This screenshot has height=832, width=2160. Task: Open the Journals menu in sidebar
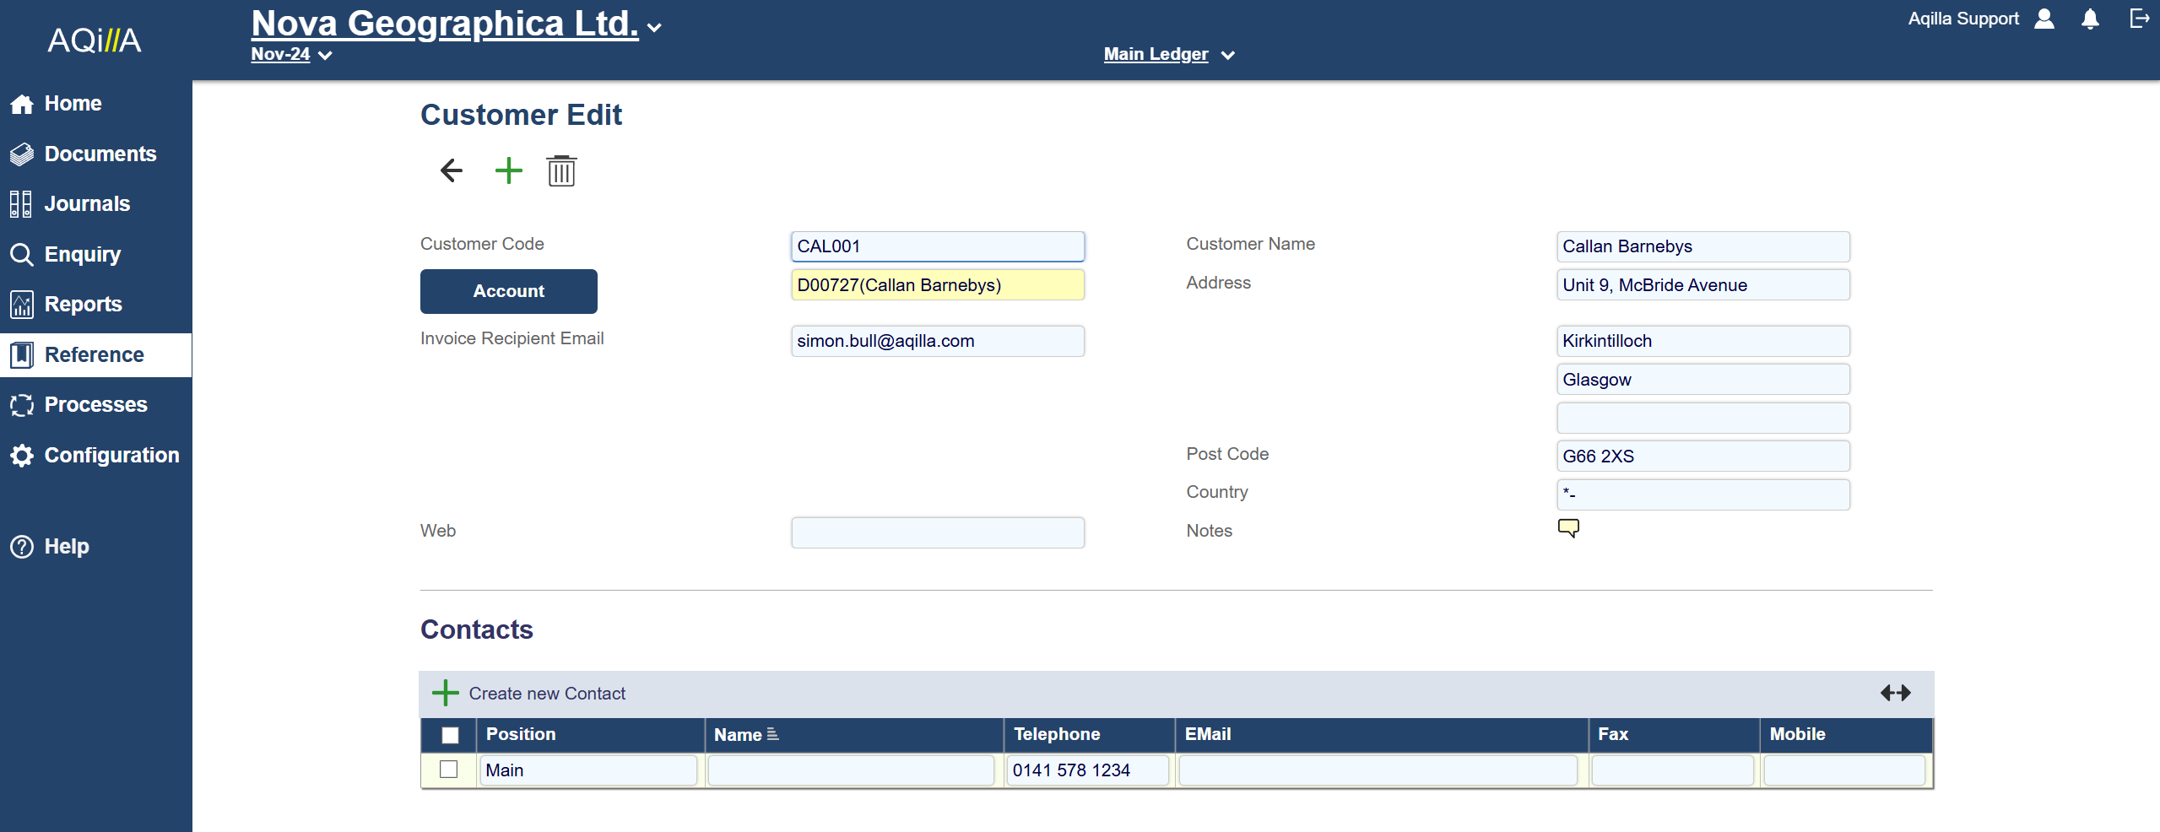pyautogui.click(x=87, y=204)
